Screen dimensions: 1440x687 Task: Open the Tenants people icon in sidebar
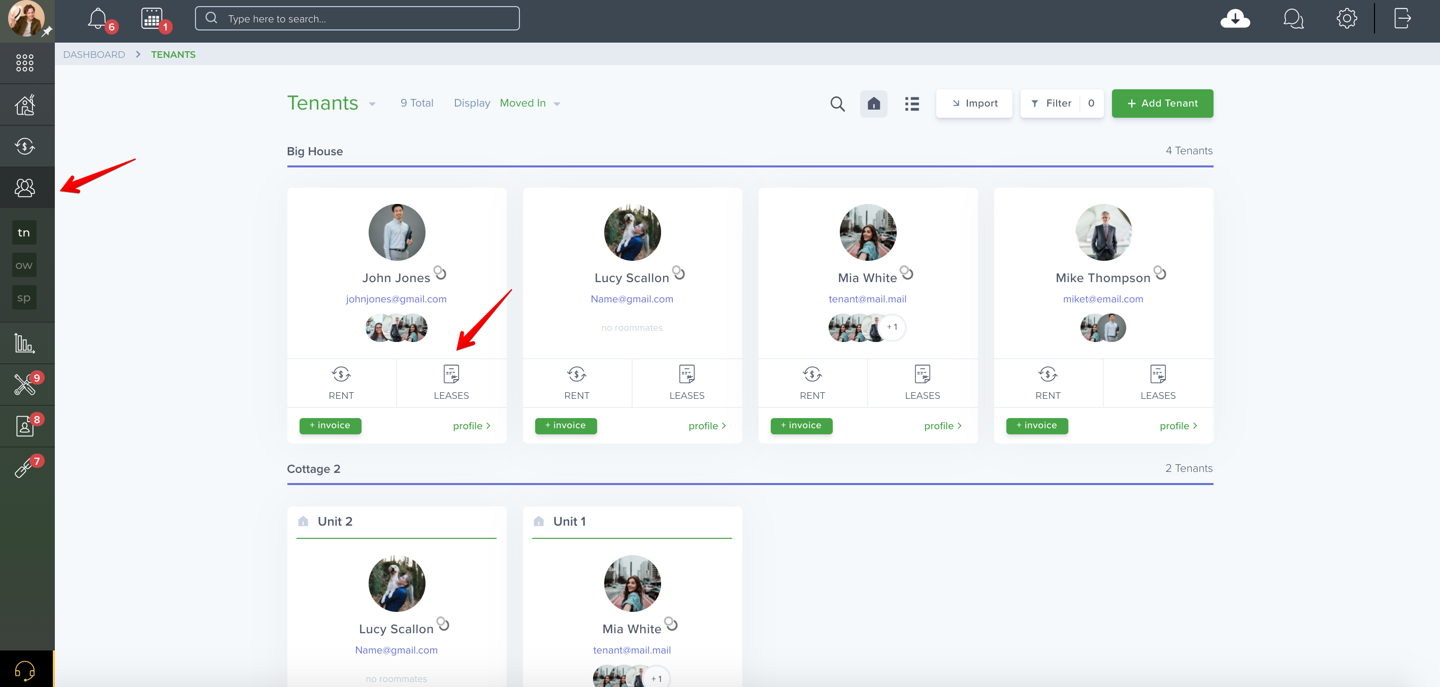click(24, 188)
